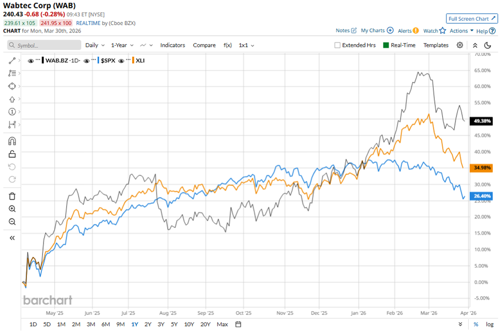Open chart settings gear icon

(x=460, y=45)
